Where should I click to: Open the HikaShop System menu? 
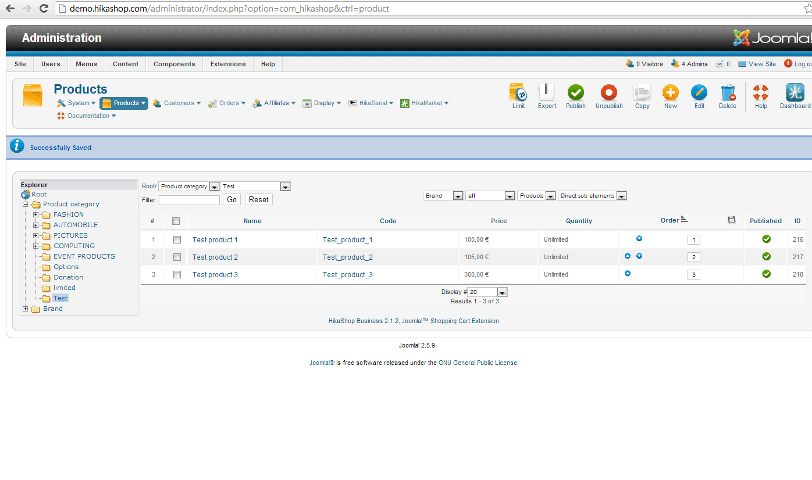(x=76, y=103)
